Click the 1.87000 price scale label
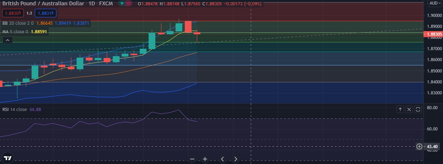The height and width of the screenshot is (164, 443). coord(434,48)
